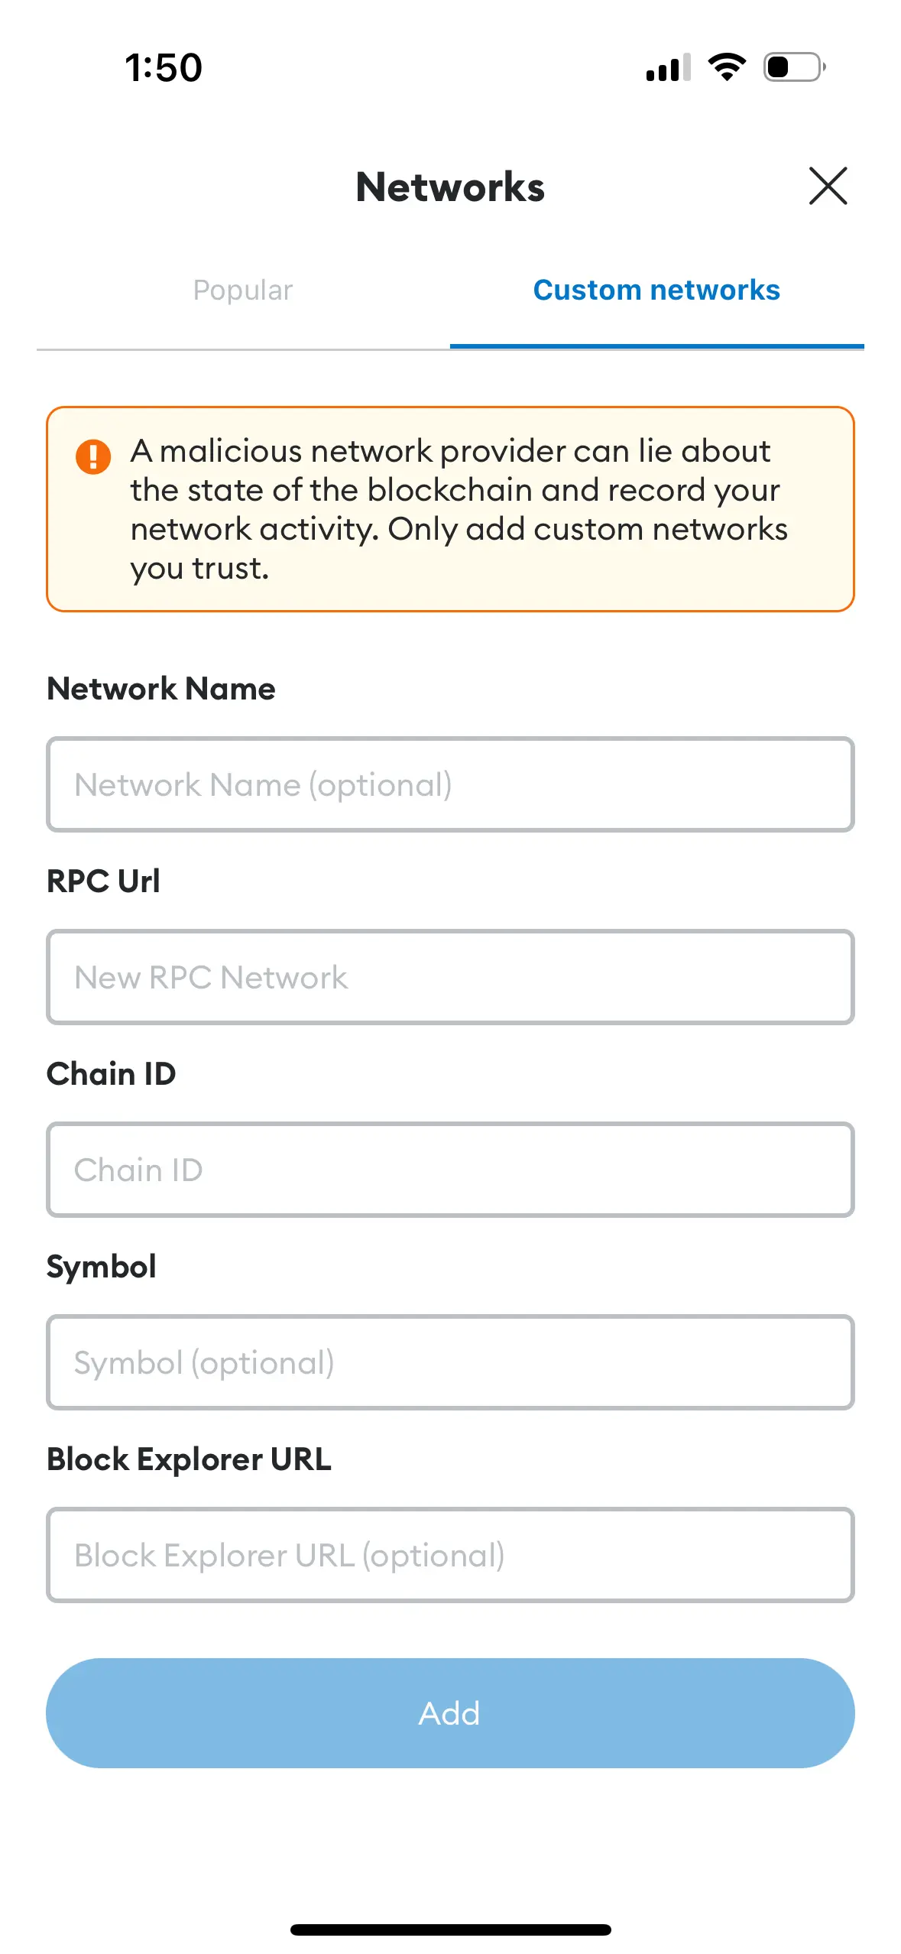Switch to the Popular tab
The width and height of the screenshot is (901, 1954).
click(x=243, y=291)
